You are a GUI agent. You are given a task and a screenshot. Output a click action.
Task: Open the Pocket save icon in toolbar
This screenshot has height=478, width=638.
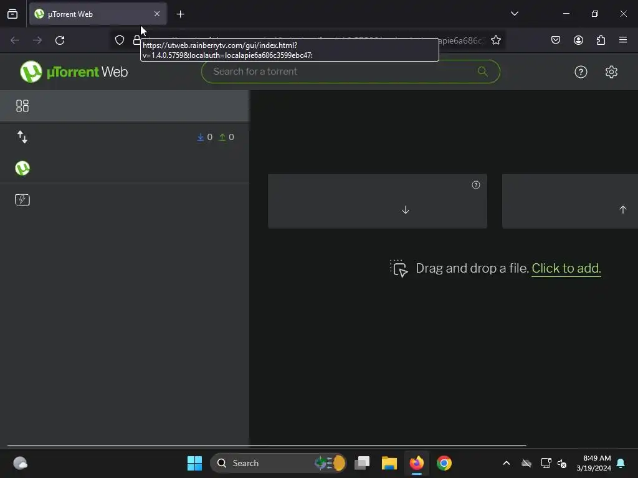pos(555,40)
